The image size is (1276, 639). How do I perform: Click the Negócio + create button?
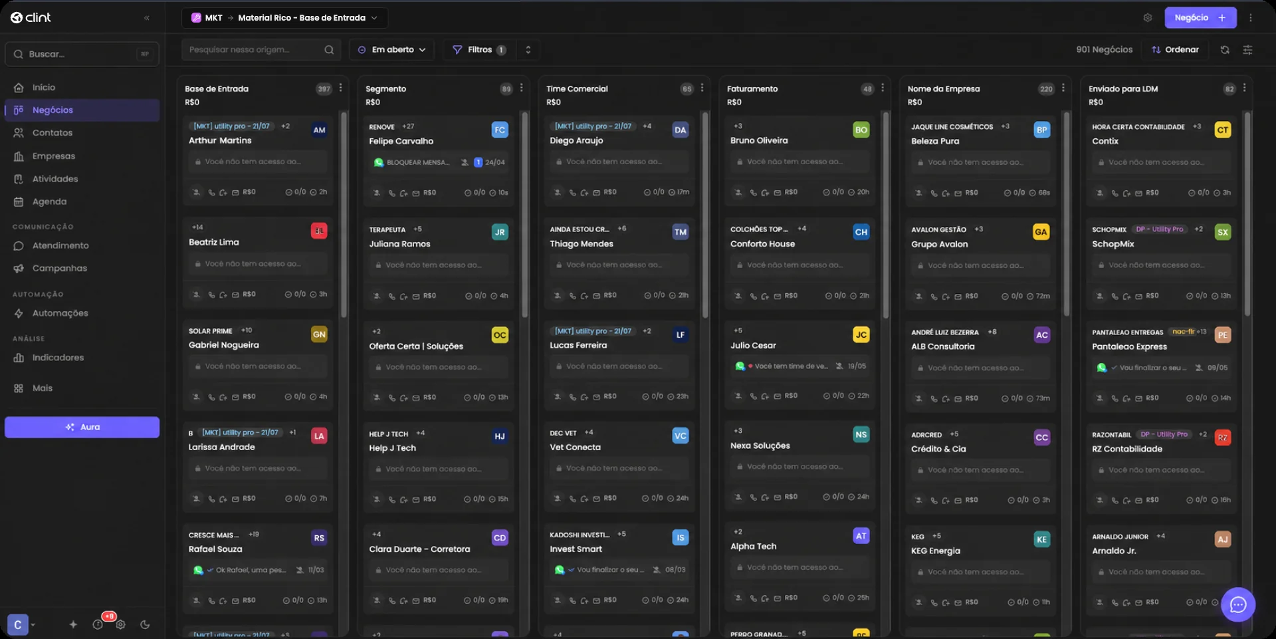click(x=1200, y=18)
